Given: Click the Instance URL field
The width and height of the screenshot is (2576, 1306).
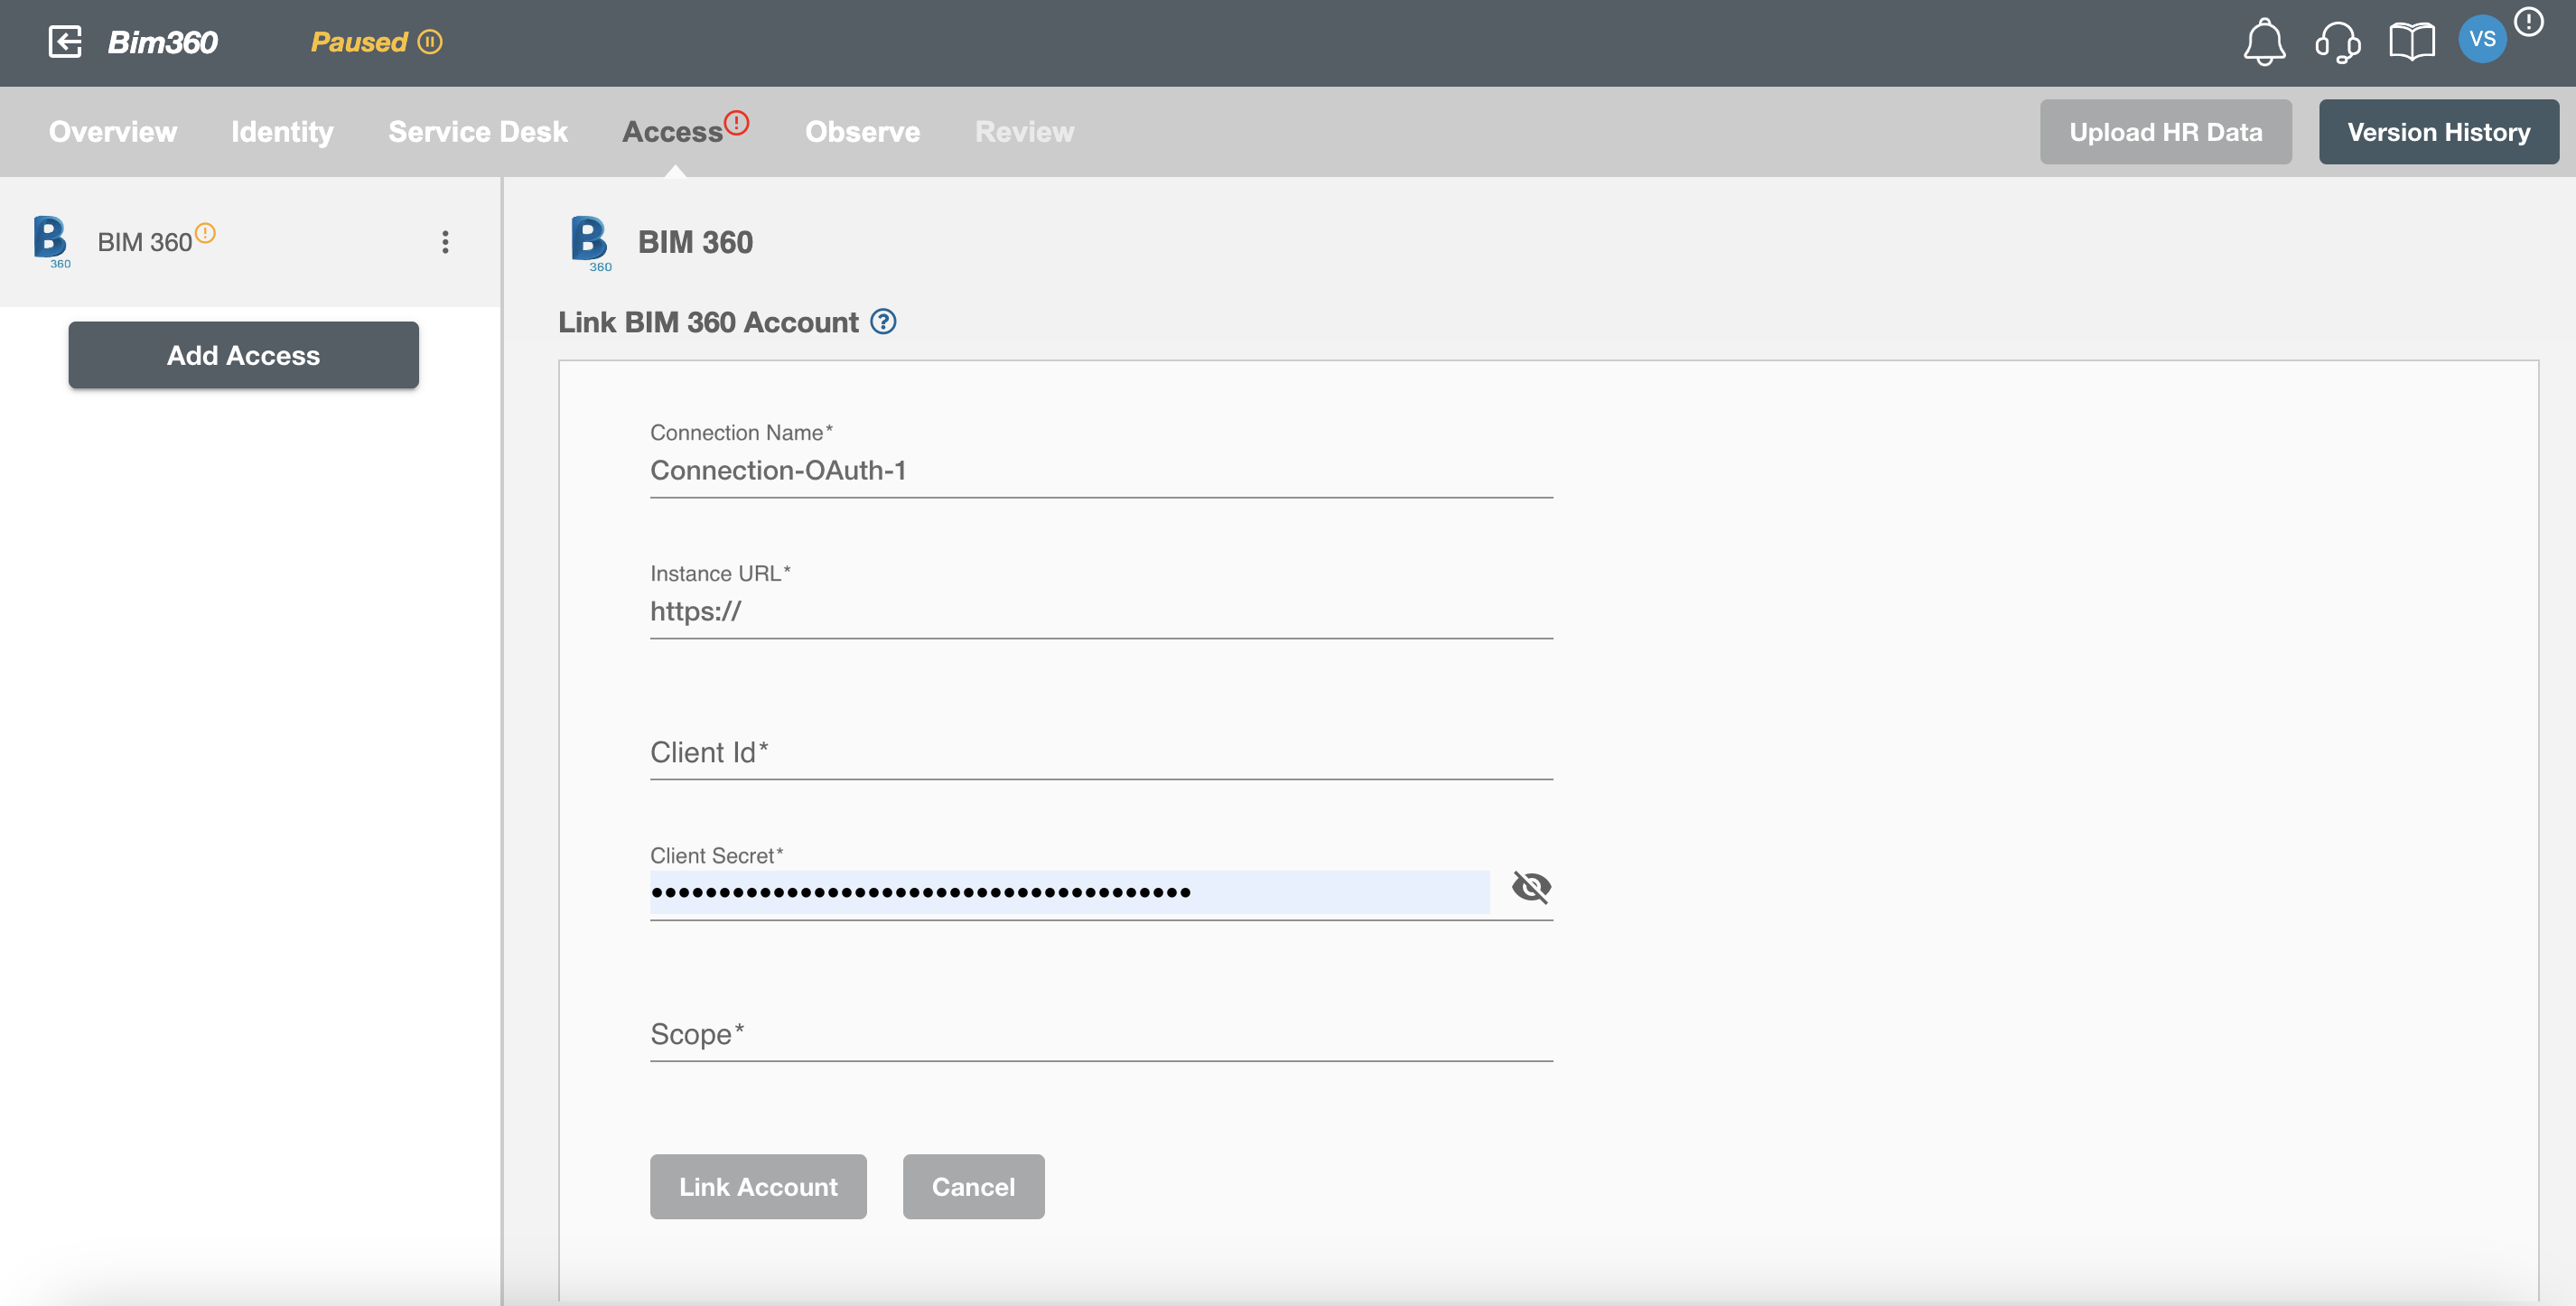Looking at the screenshot, I should click(1101, 611).
